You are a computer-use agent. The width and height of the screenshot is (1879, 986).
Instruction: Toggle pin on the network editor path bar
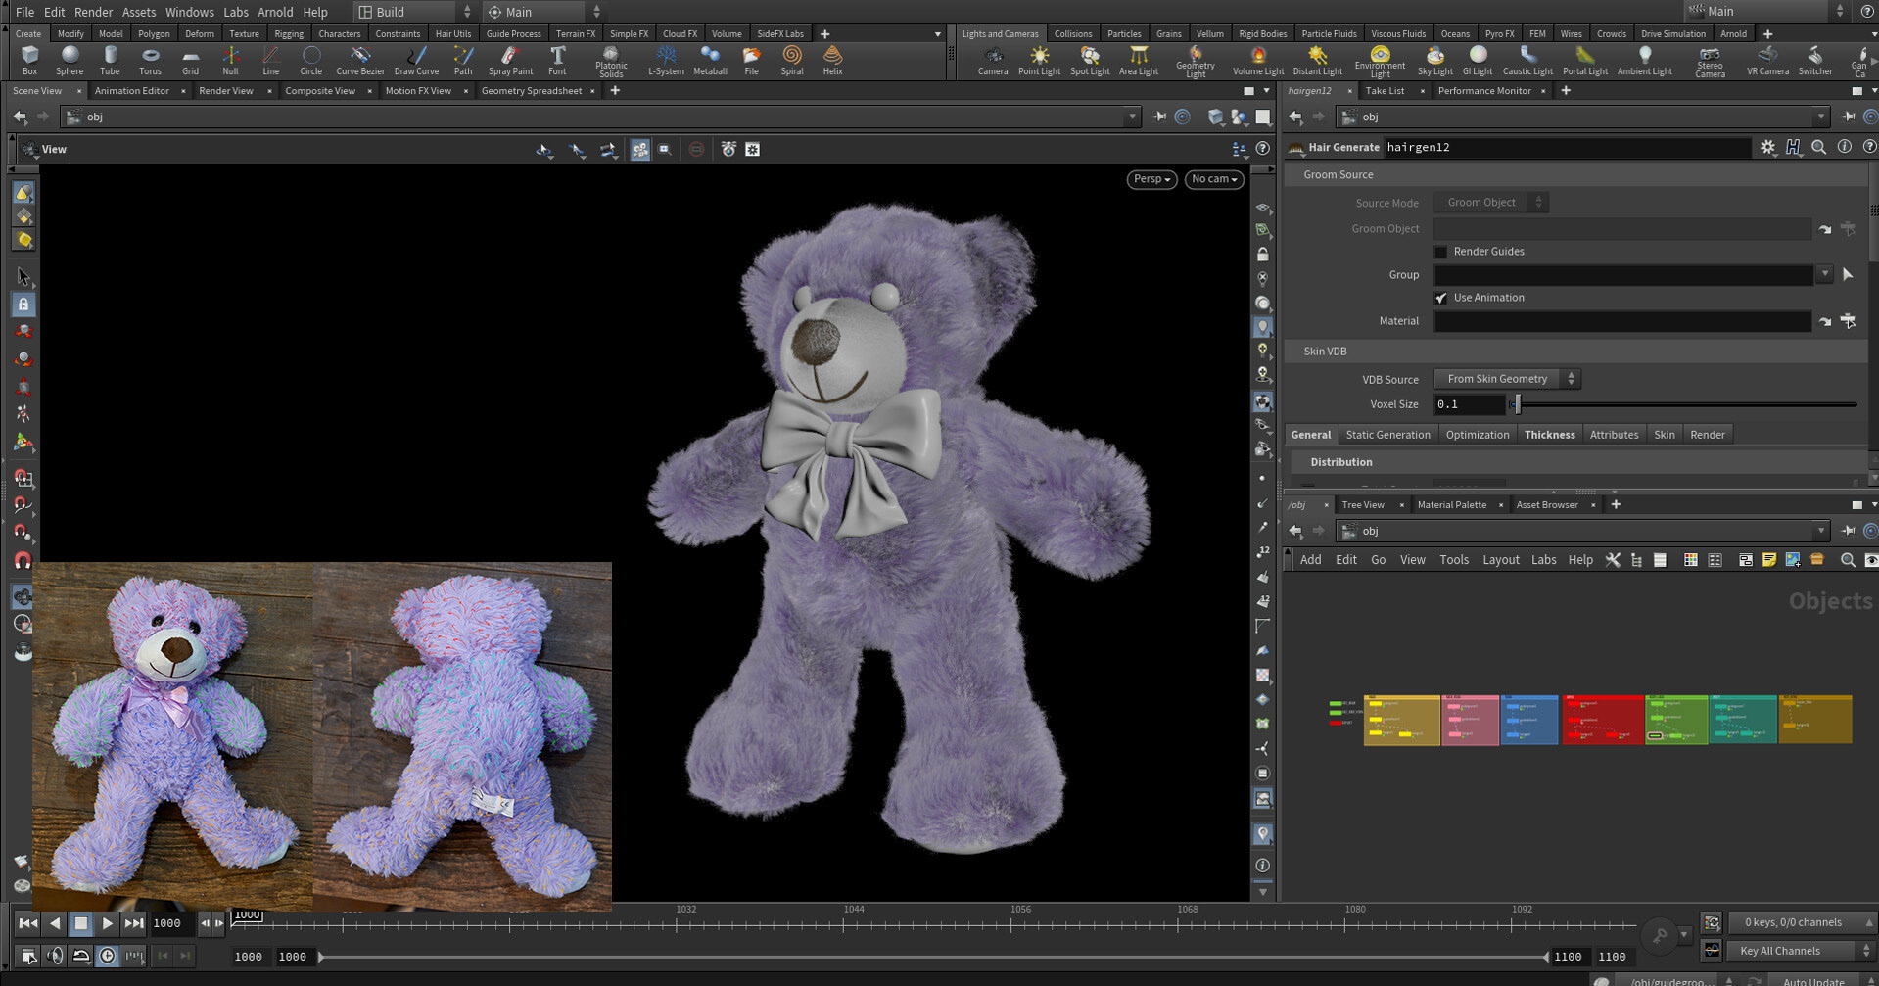(1848, 531)
